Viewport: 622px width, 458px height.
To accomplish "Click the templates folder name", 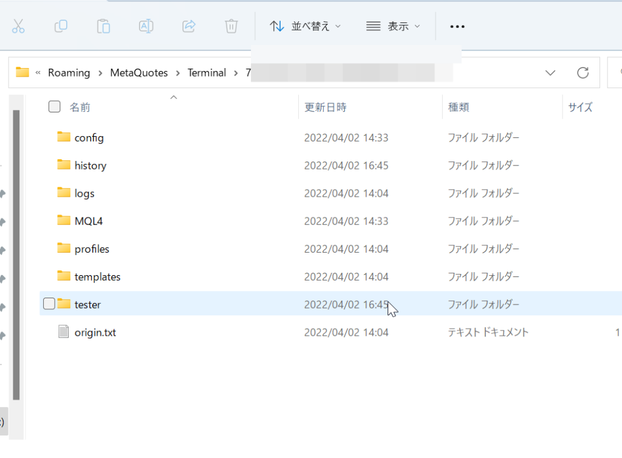I will click(97, 277).
